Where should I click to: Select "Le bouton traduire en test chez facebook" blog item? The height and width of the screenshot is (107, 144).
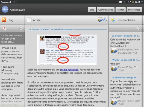(13, 38)
